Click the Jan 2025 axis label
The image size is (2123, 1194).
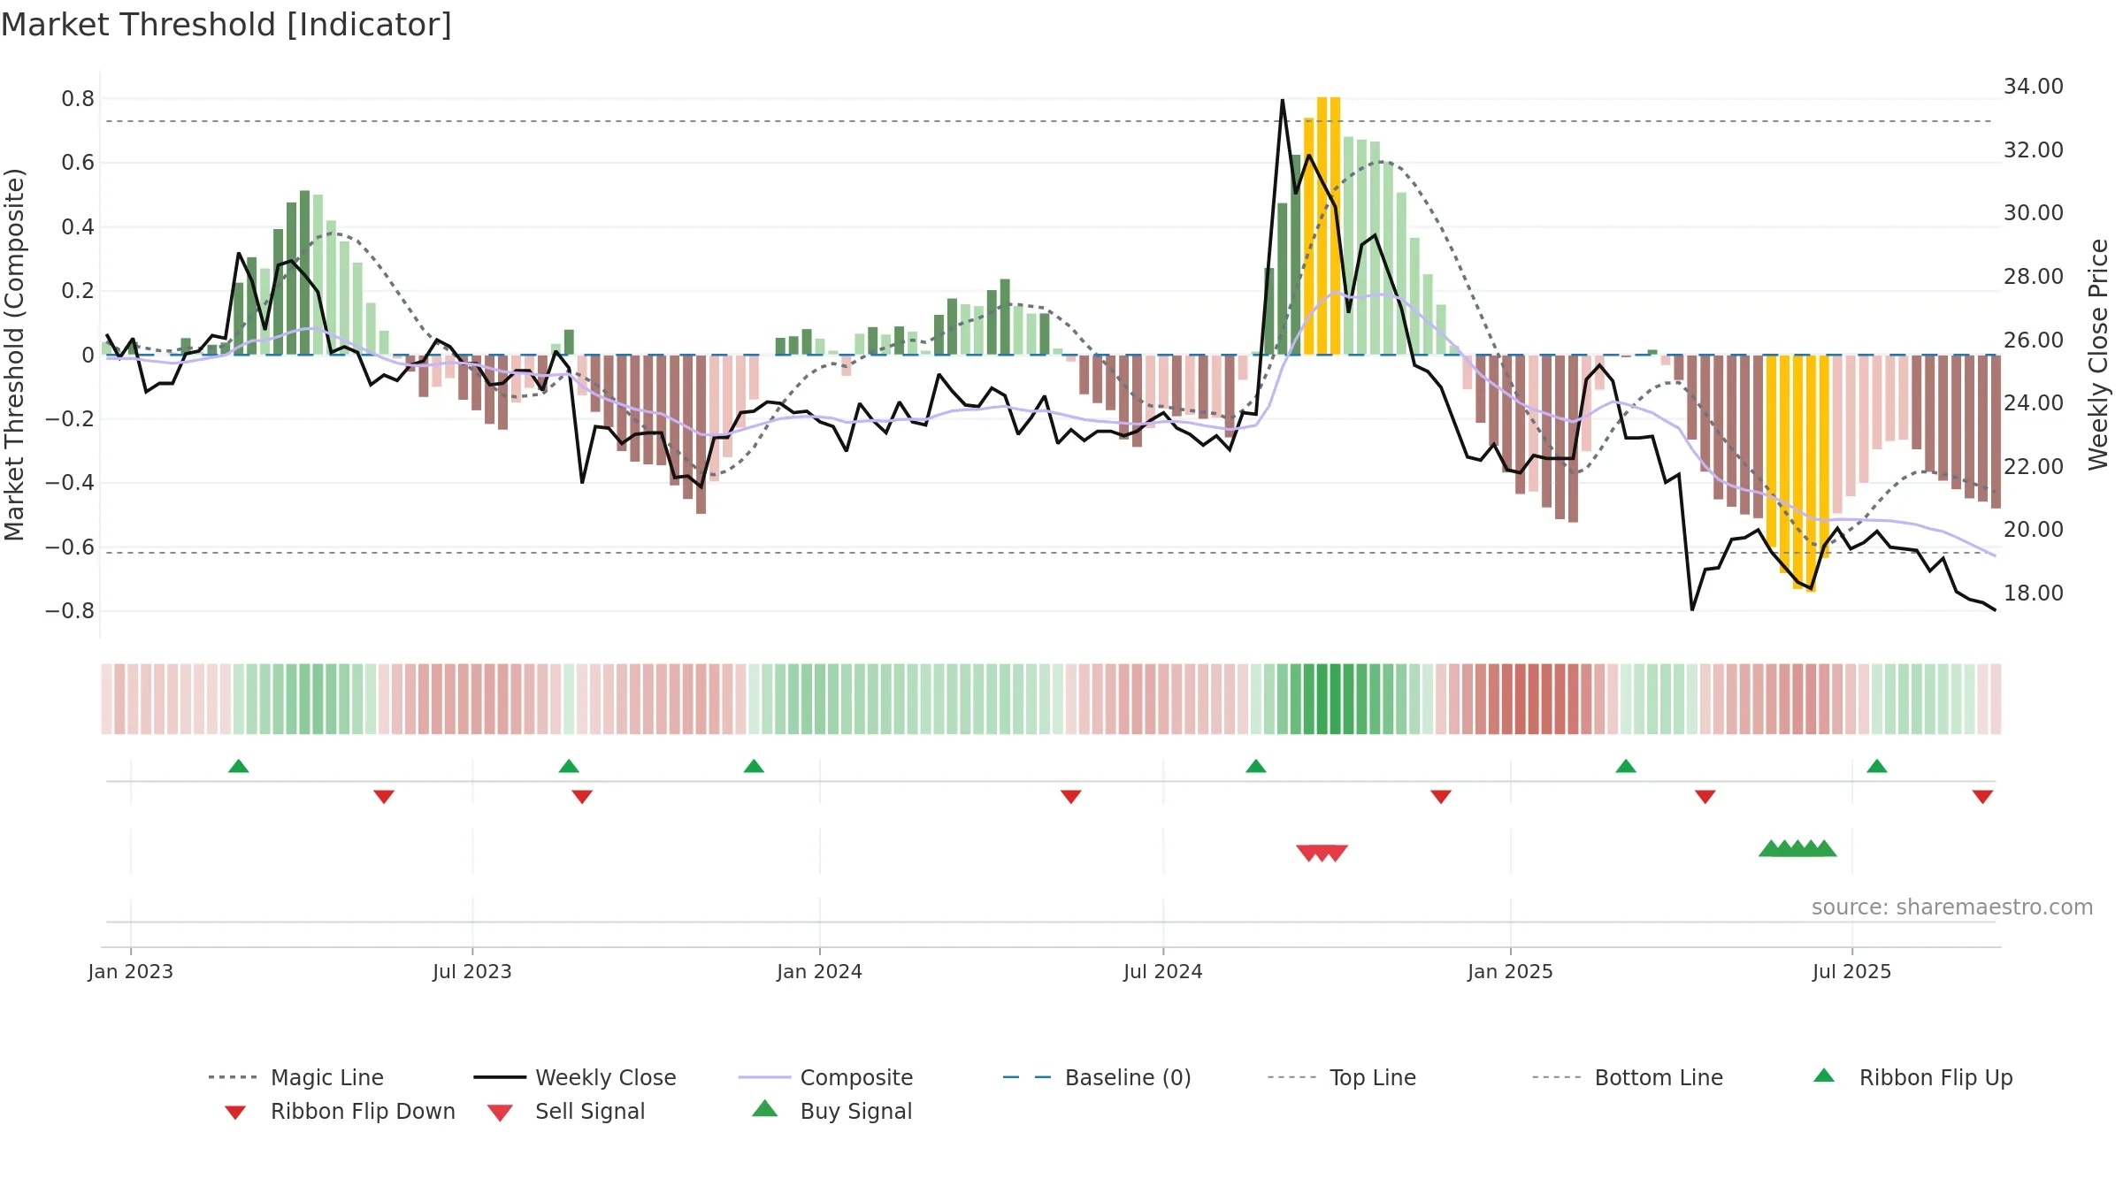[1511, 971]
